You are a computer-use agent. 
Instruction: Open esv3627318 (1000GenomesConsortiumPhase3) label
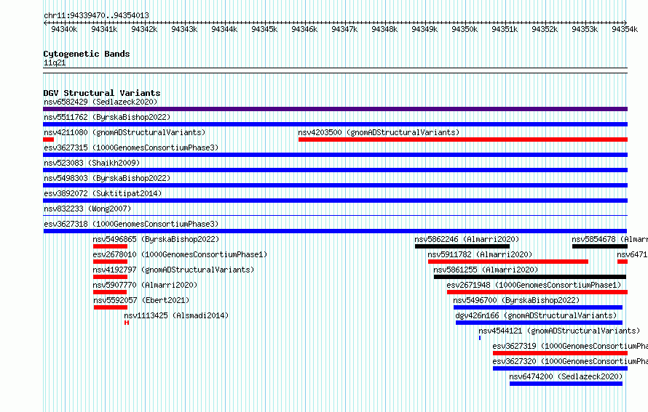tap(131, 224)
